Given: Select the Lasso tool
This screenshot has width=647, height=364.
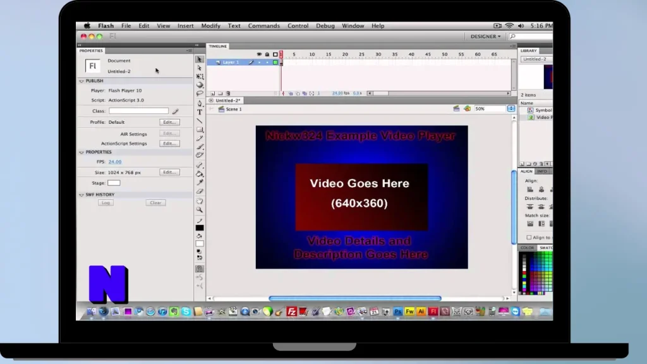Looking at the screenshot, I should point(200,94).
